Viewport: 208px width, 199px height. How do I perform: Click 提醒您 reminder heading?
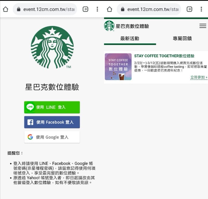tap(15, 153)
